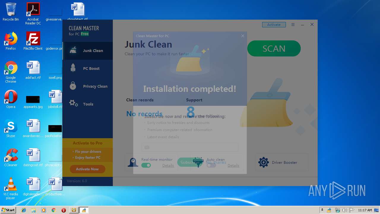Close the Installation completed dialog
380x214 pixels.
tap(243, 36)
